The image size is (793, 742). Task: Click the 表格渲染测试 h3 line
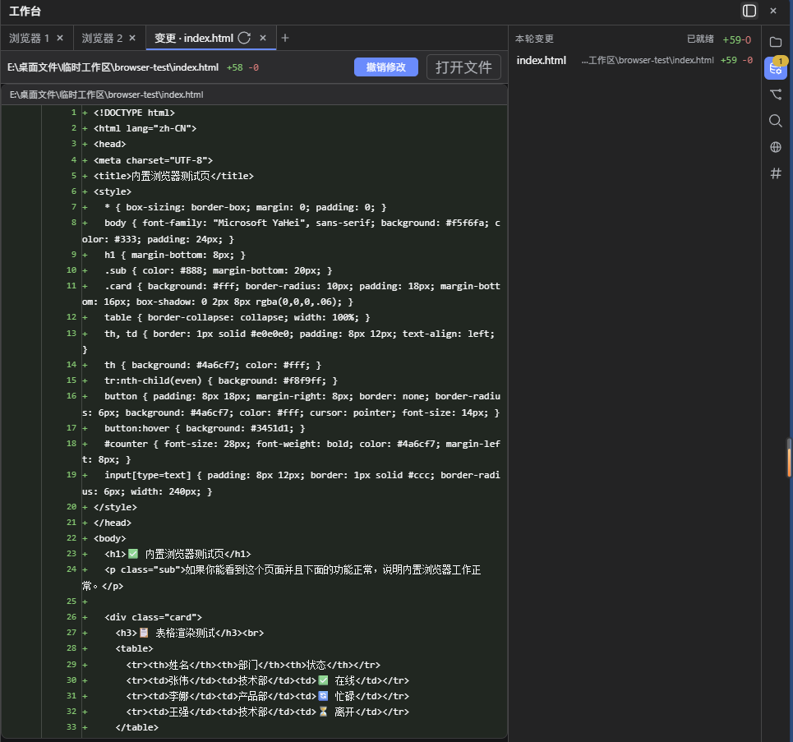pyautogui.click(x=190, y=634)
